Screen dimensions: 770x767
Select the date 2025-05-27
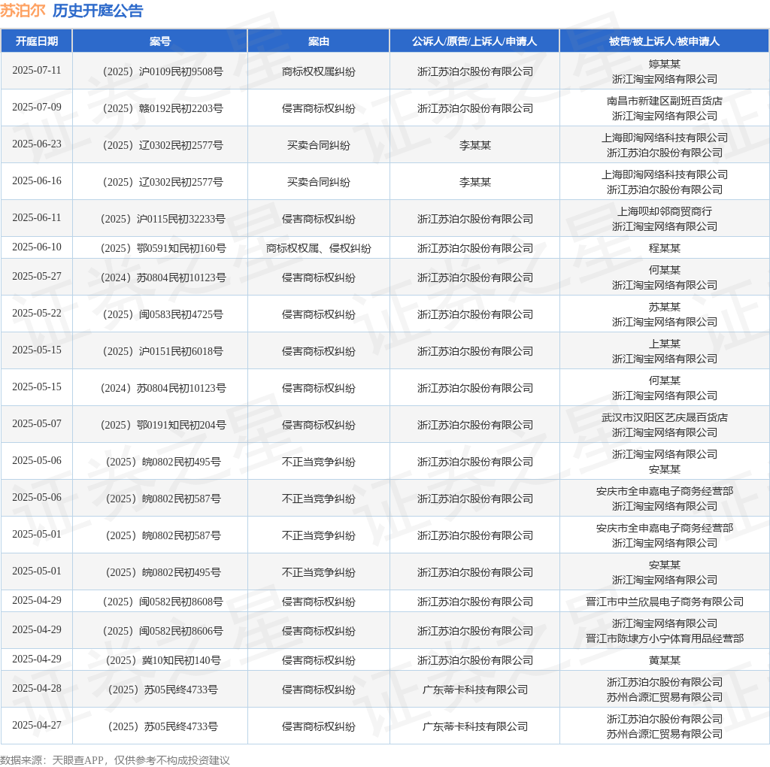pos(37,277)
